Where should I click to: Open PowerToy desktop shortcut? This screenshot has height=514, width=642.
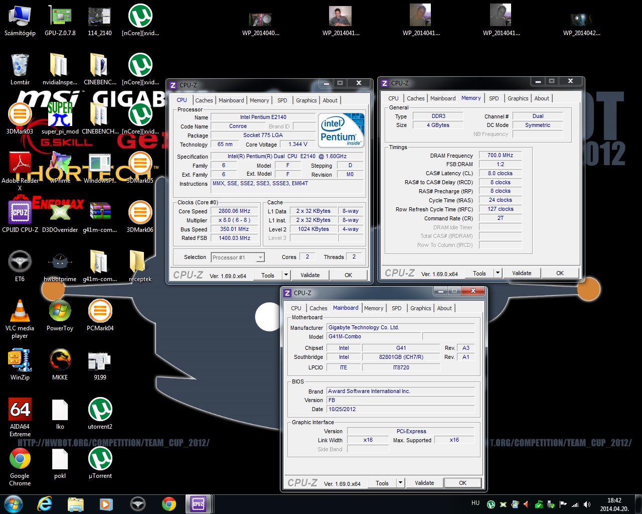tap(60, 316)
